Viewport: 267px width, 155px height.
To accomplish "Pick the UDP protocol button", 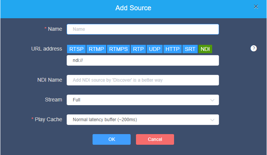I will tap(155, 49).
